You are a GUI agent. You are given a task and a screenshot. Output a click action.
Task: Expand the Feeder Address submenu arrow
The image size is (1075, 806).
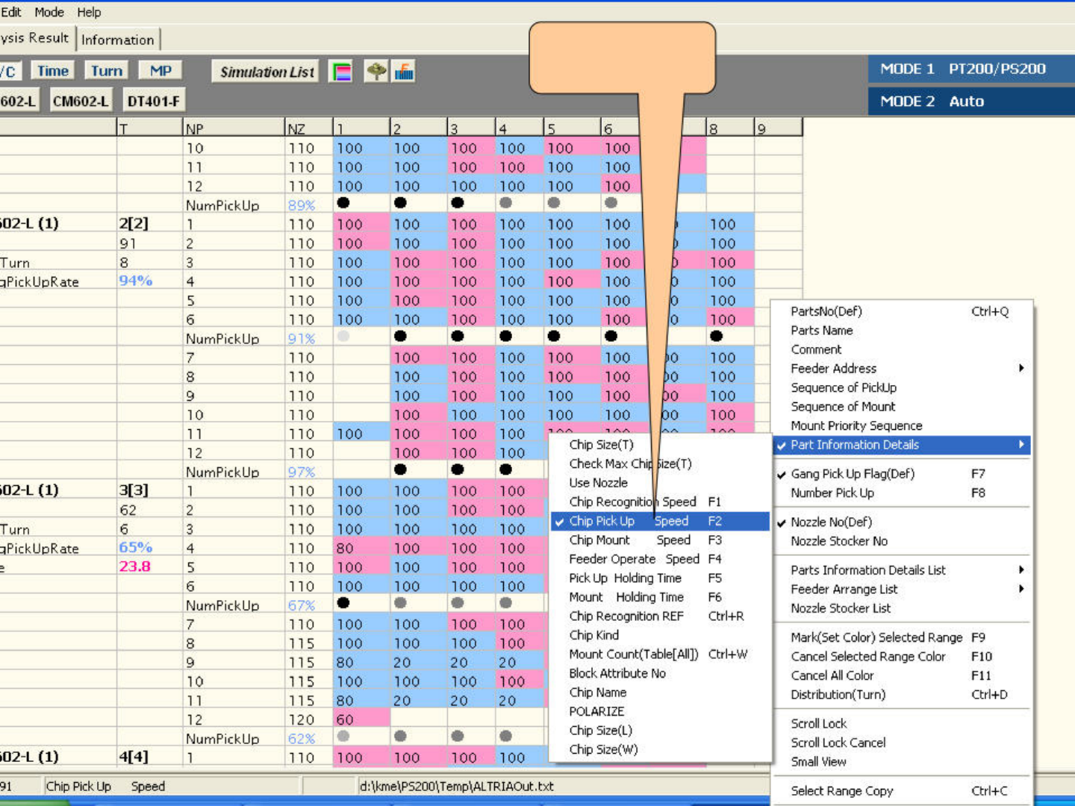(x=1021, y=368)
